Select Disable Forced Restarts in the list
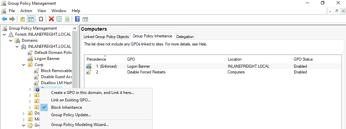This screenshot has height=129, width=346. (146, 72)
